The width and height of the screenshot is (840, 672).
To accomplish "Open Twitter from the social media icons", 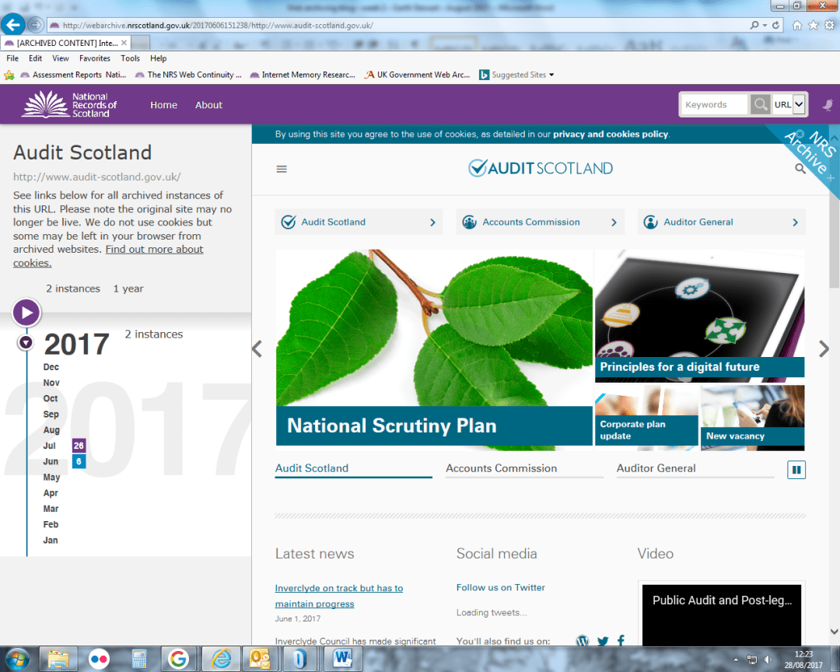I will (603, 640).
